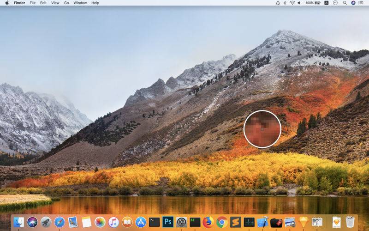Open the Window menu

(x=80, y=3)
